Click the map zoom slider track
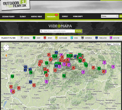 (x=6, y=69)
